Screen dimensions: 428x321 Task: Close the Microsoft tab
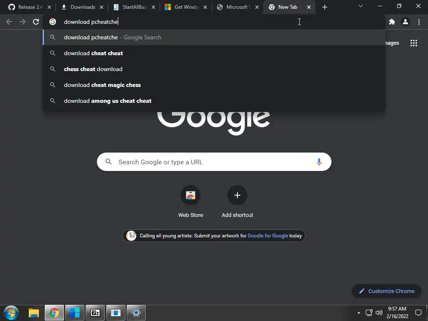coord(257,7)
